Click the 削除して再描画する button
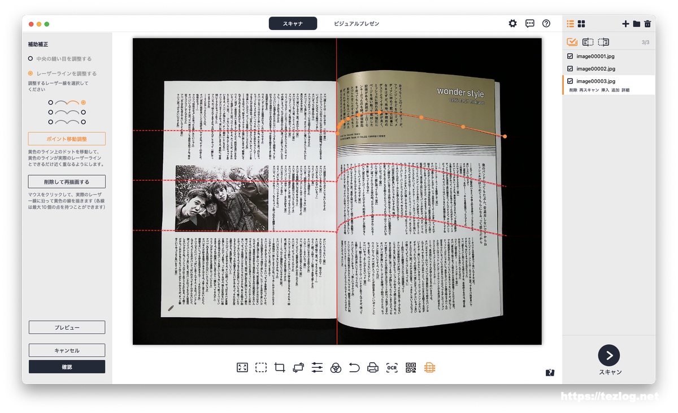 pyautogui.click(x=67, y=182)
